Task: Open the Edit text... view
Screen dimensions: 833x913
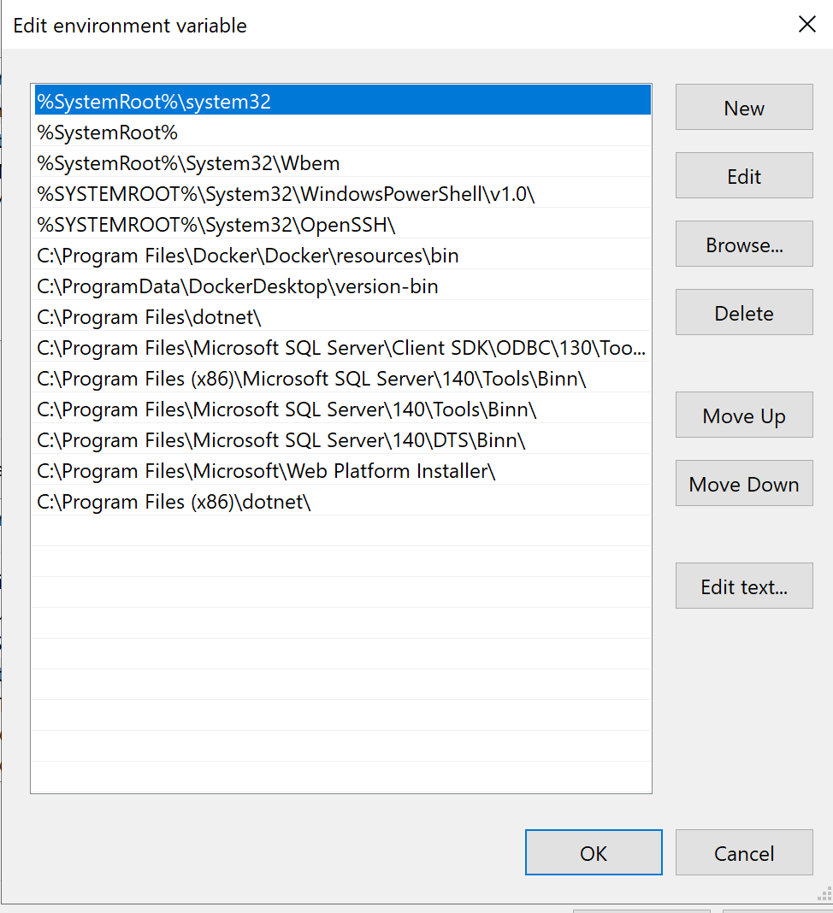Action: coord(744,586)
